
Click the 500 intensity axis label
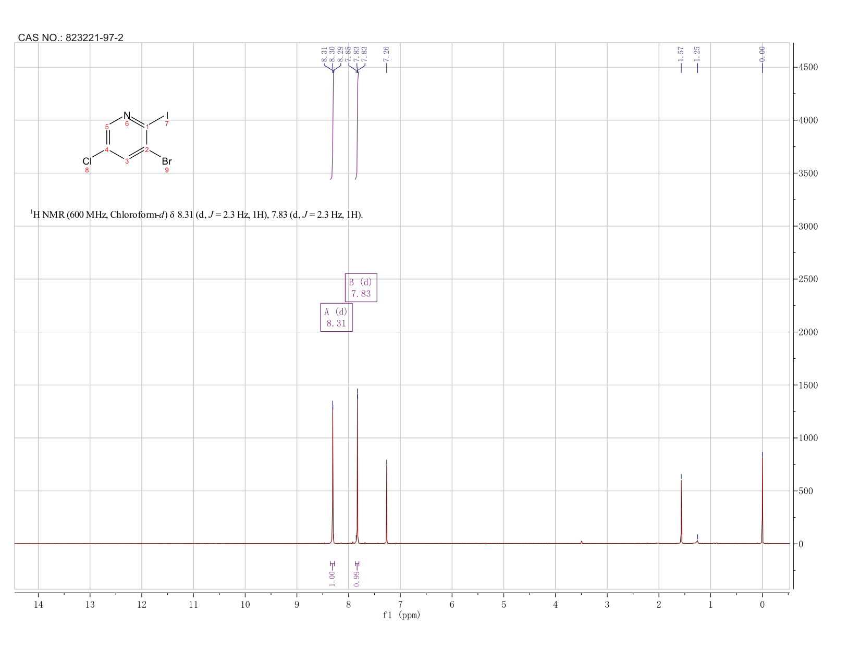805,491
